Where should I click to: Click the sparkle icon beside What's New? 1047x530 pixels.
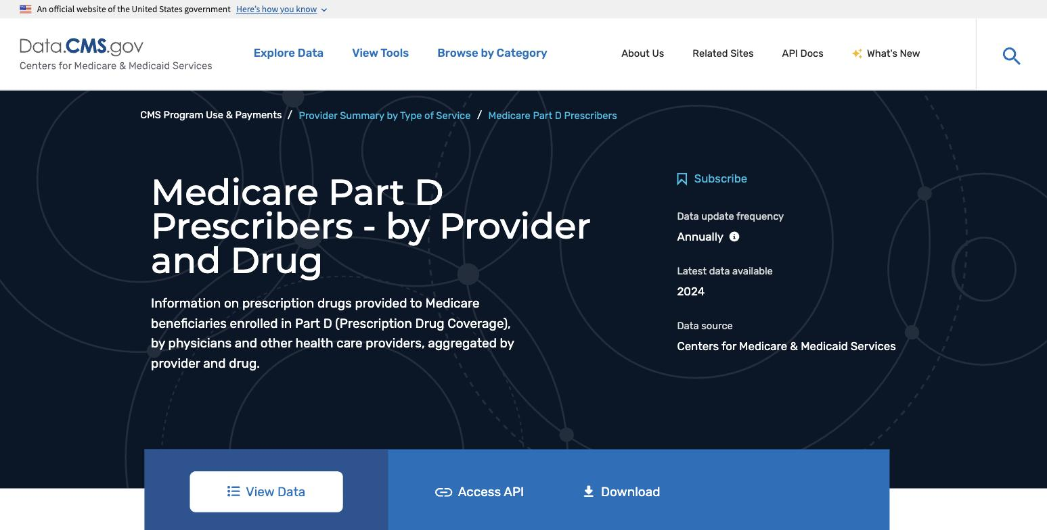[x=857, y=53]
